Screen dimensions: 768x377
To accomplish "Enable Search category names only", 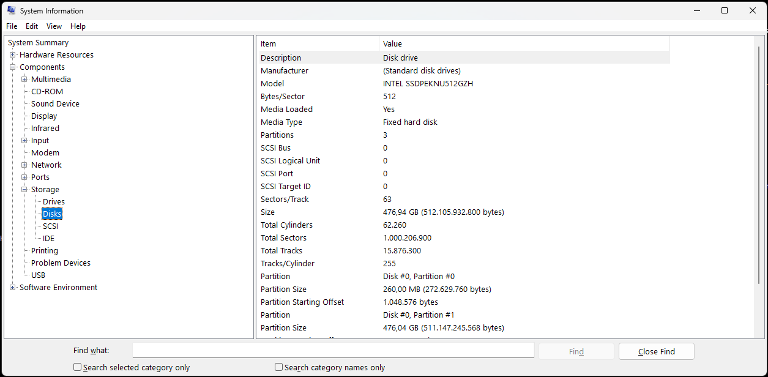I will click(x=278, y=367).
